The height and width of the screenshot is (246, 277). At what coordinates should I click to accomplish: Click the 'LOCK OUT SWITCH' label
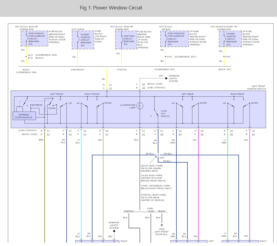click(165, 113)
